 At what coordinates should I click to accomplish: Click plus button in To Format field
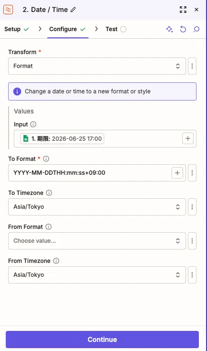click(177, 173)
